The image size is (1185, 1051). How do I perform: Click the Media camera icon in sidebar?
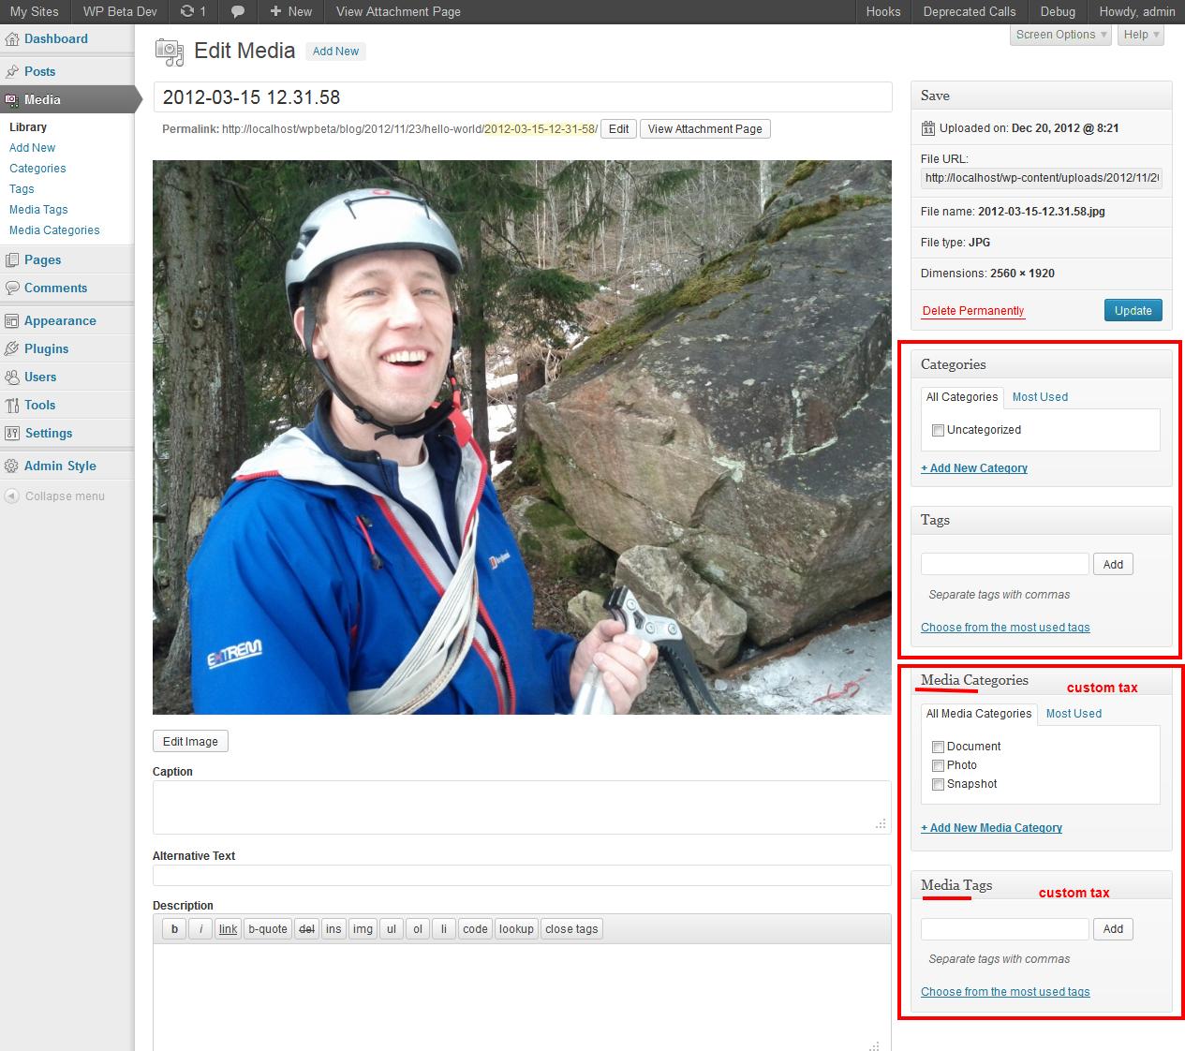(11, 99)
